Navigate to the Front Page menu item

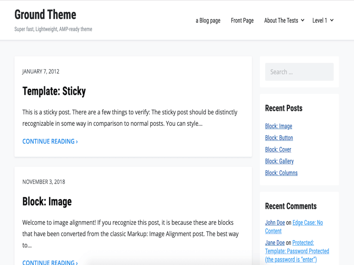[x=242, y=20]
